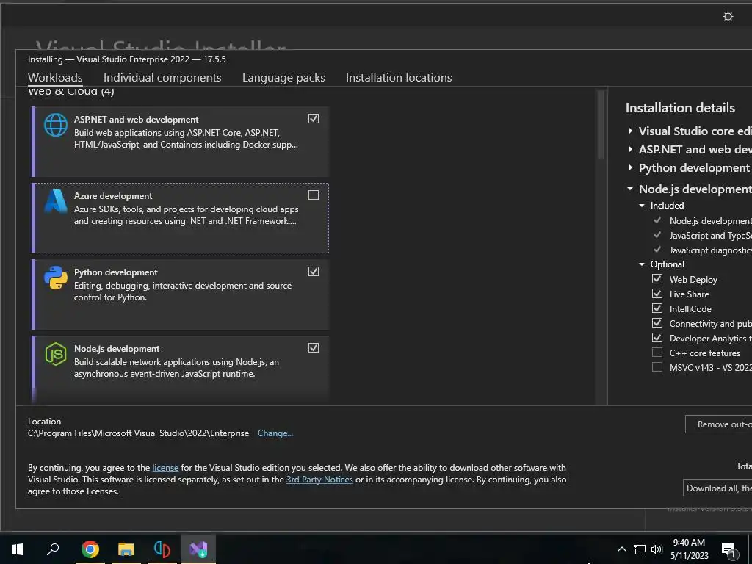The image size is (752, 564).
Task: Uncheck ASP.NET and web development workload
Action: 313,118
